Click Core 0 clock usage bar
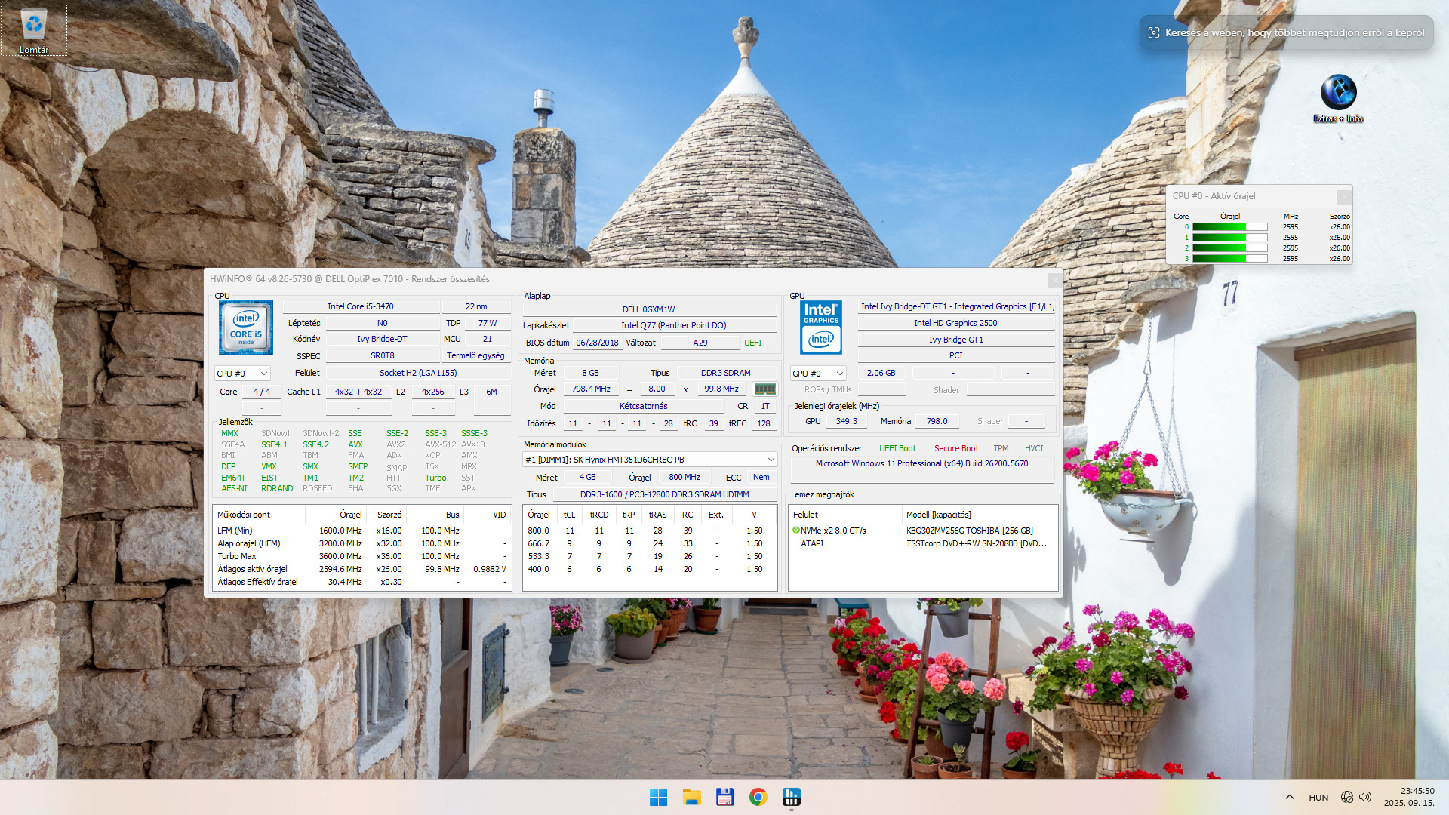The height and width of the screenshot is (815, 1449). coord(1229,227)
